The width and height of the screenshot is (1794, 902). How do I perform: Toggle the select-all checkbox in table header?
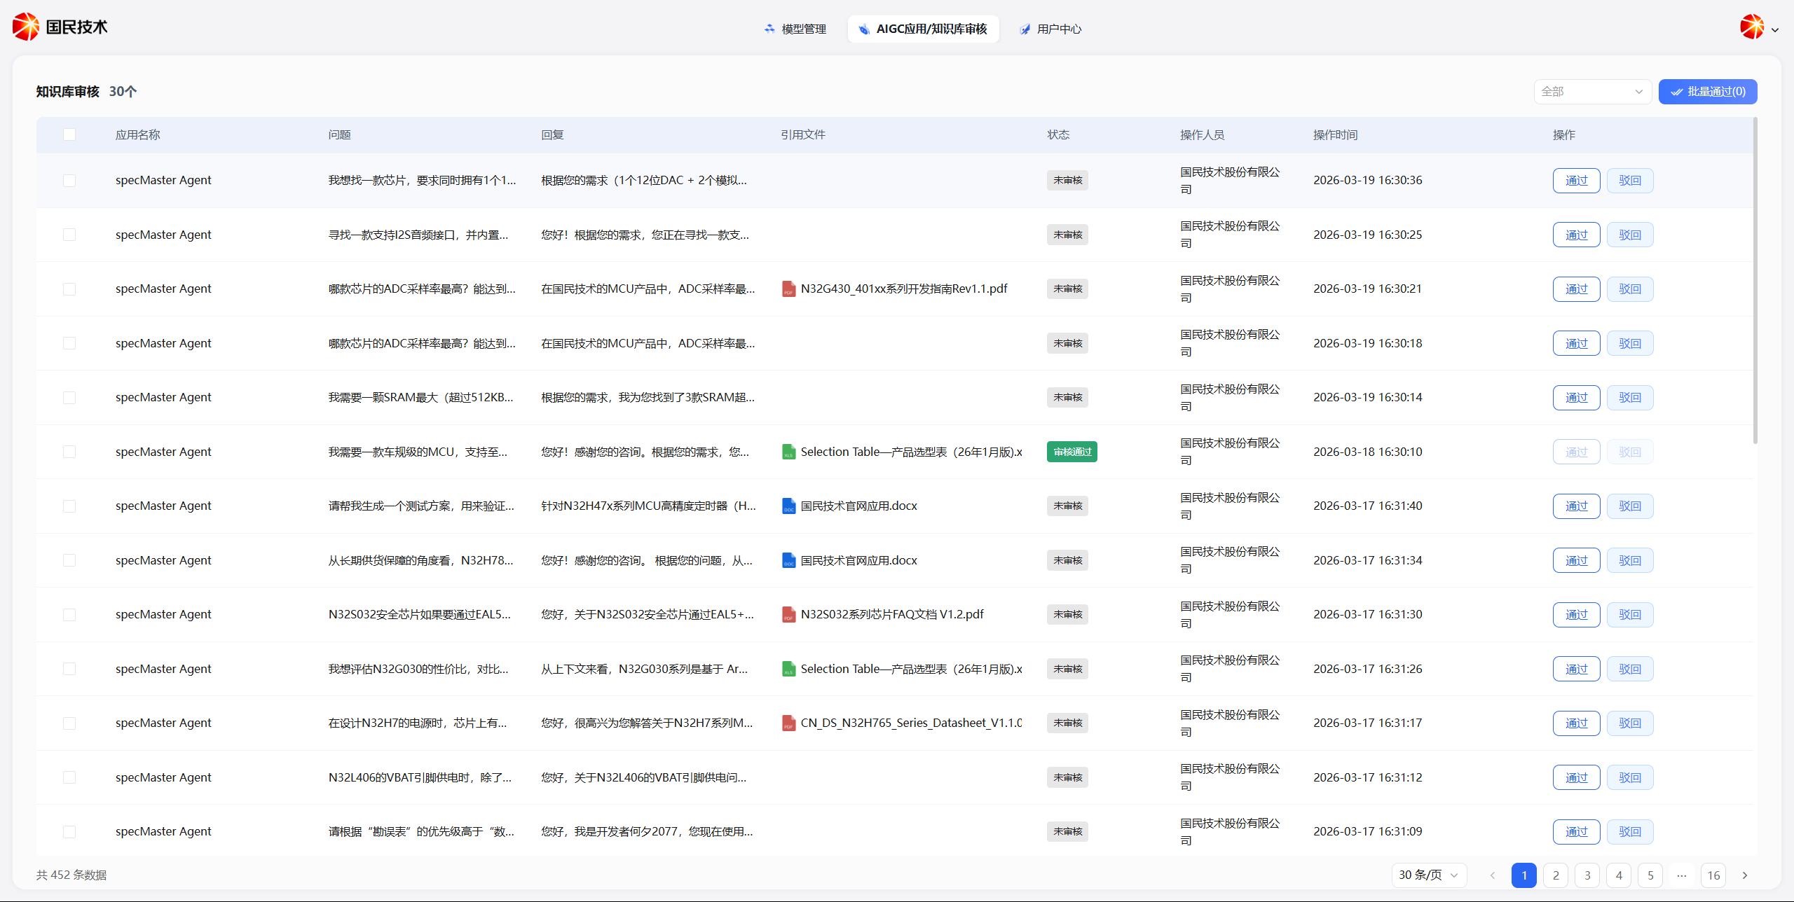pos(69,134)
